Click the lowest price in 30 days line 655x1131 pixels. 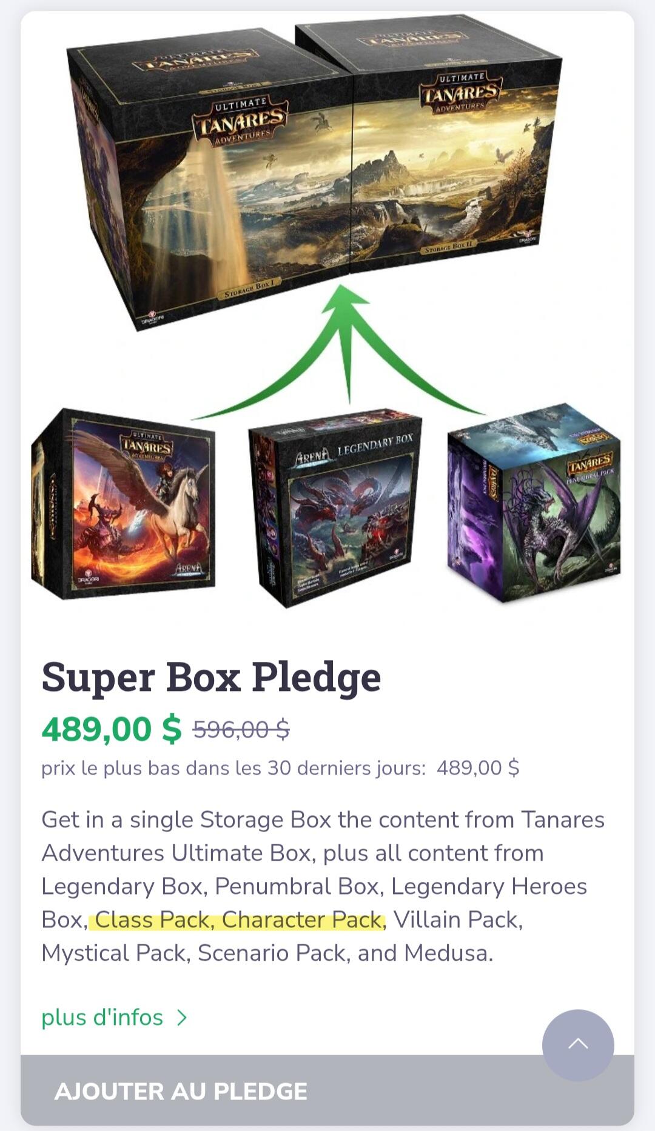pos(280,768)
